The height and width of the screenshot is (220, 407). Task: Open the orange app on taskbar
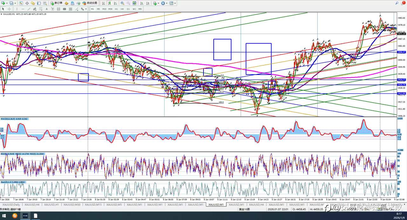coord(15,216)
